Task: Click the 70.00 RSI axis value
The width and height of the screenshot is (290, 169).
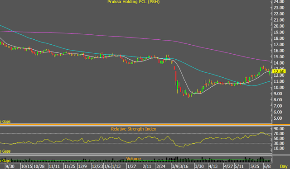Action: coord(279,134)
